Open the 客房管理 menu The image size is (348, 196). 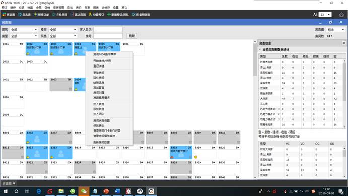(x=58, y=8)
